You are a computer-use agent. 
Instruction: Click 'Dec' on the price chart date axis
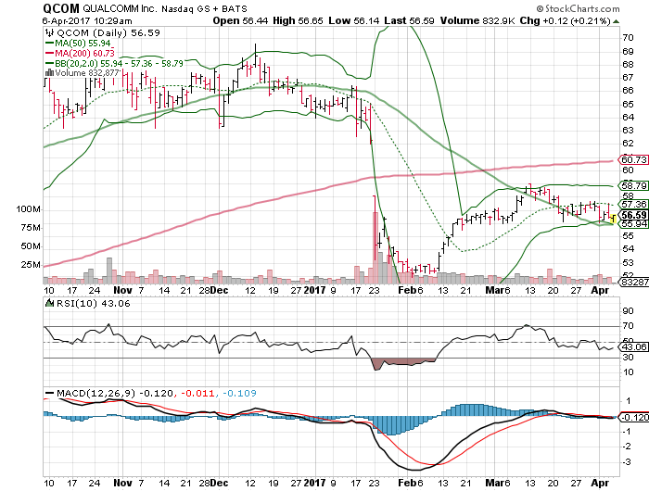point(219,290)
